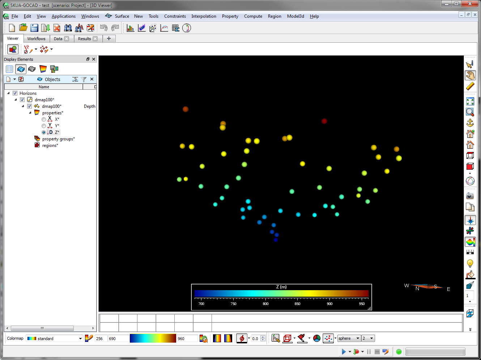Select the X property radio button
This screenshot has height=360, width=481.
click(44, 119)
